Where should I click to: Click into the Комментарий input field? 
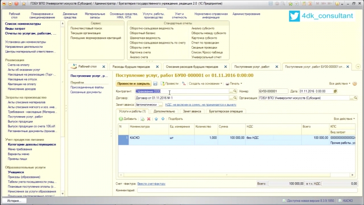(246, 190)
